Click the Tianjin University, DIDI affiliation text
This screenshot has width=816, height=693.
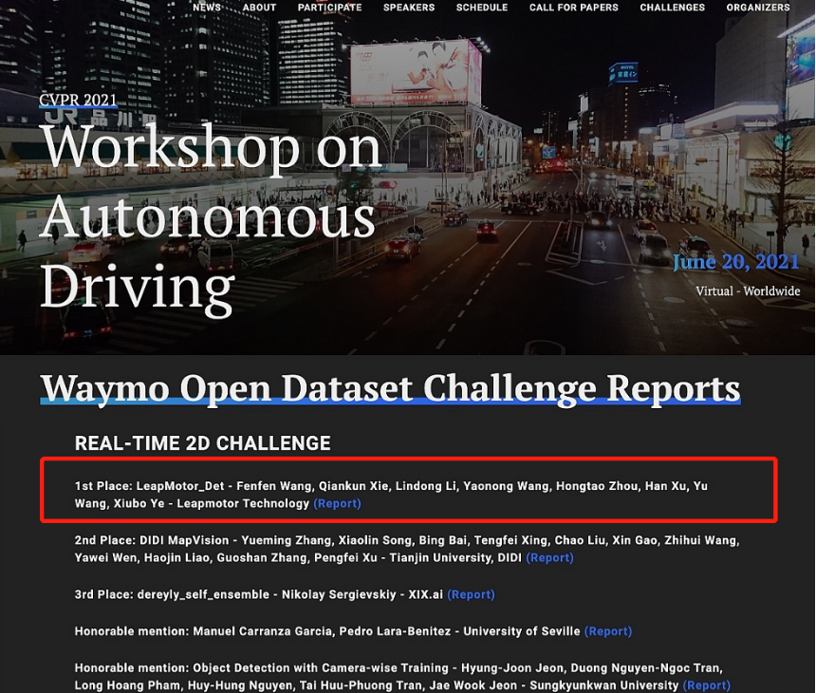(x=455, y=557)
